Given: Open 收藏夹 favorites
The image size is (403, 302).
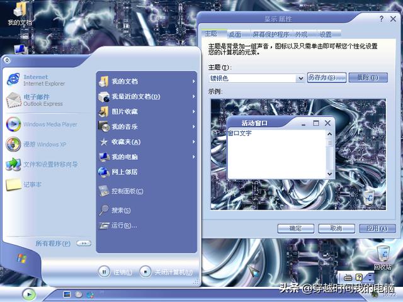Looking at the screenshot, I should (x=147, y=142).
